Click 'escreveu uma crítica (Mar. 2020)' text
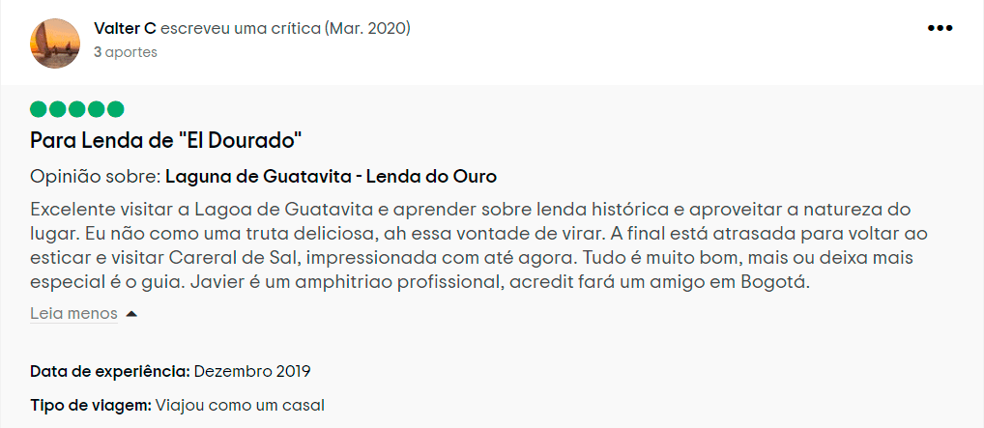This screenshot has height=428, width=984. click(x=285, y=28)
